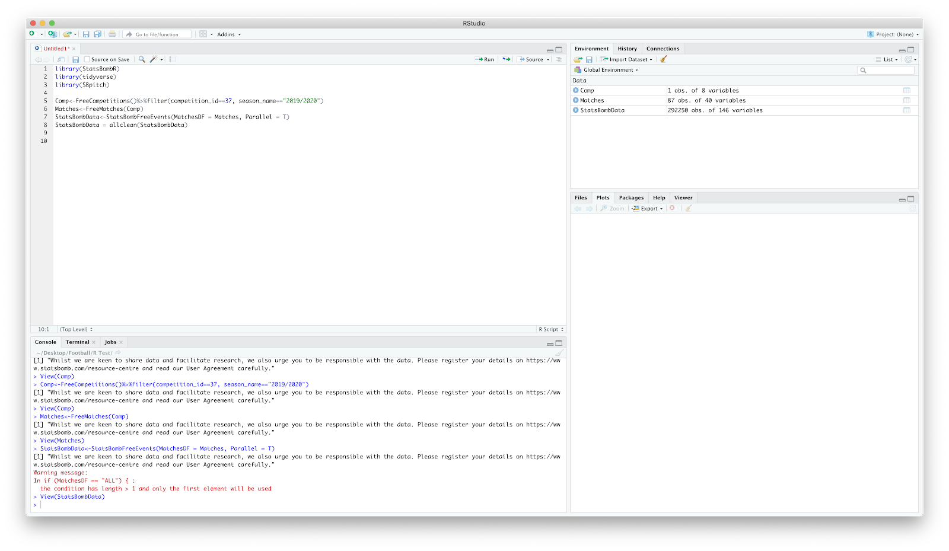Show the script in a new window

tap(61, 59)
